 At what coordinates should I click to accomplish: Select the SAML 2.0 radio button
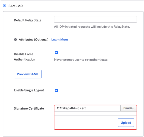[x=4, y=6]
